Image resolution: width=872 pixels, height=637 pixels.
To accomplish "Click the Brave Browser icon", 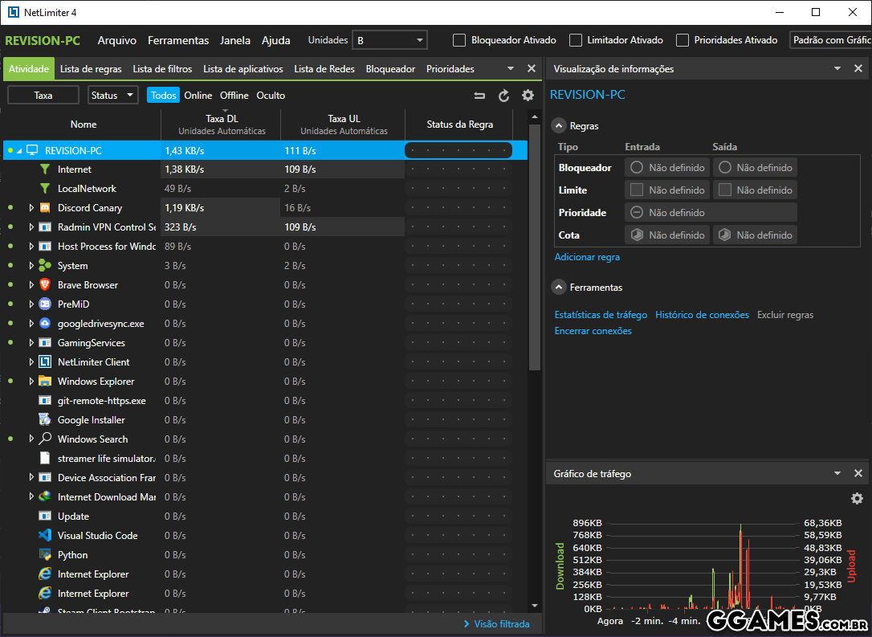I will coord(45,285).
